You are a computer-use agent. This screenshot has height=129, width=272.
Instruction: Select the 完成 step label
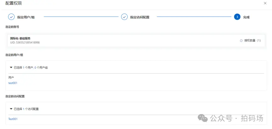(246, 17)
